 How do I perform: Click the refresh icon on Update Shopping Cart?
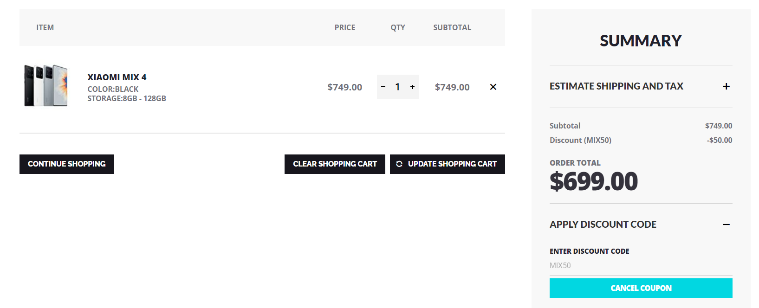(399, 164)
